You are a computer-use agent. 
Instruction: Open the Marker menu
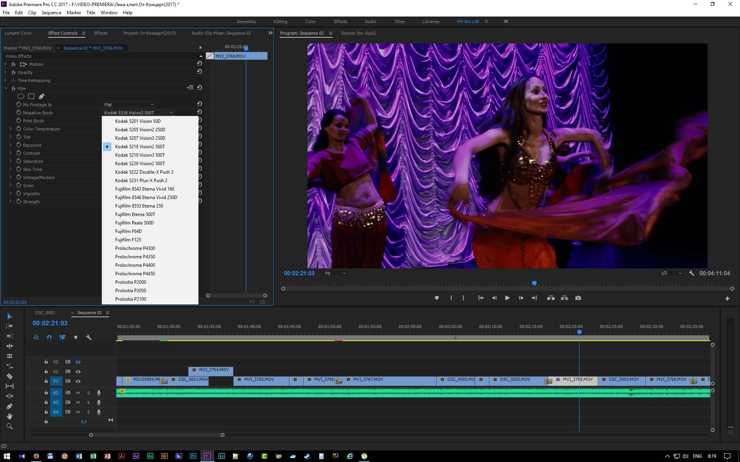pos(74,13)
